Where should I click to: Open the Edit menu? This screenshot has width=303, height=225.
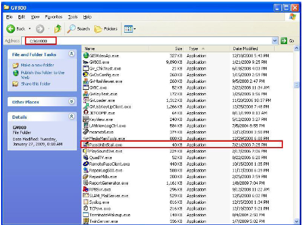[21, 17]
